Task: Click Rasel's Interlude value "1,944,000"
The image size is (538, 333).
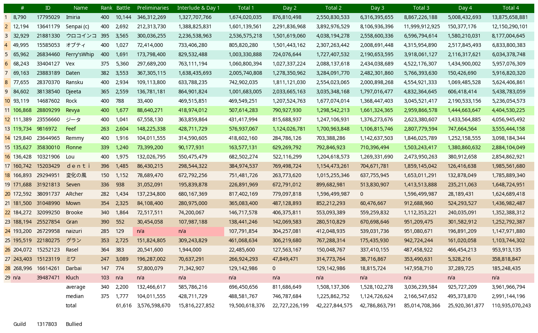Action: [x=190, y=250]
